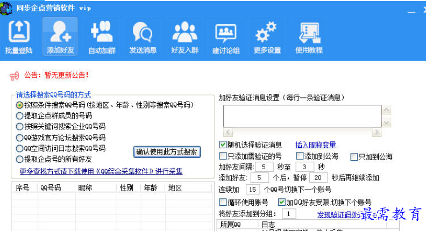Click the 加好友间隔 second seconds field
426x231 pixels.
[304, 167]
